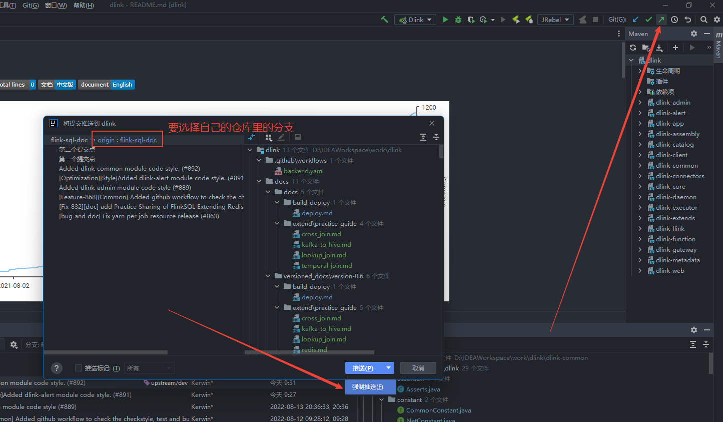Click the Git push arrow icon
The height and width of the screenshot is (422, 723).
[661, 20]
